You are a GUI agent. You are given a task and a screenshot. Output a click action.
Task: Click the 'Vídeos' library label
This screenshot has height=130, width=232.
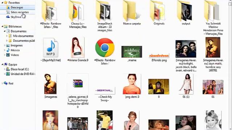coord(14,55)
